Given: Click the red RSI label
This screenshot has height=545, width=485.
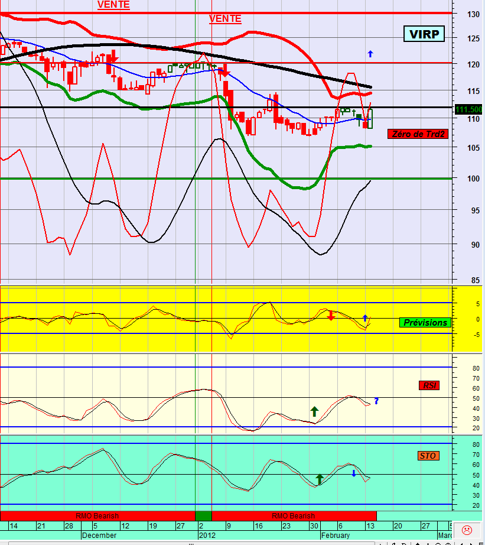Looking at the screenshot, I should click(x=429, y=385).
